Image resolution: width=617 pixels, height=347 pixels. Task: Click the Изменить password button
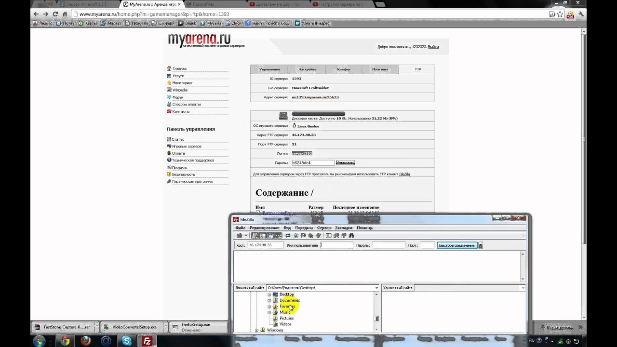tap(345, 163)
